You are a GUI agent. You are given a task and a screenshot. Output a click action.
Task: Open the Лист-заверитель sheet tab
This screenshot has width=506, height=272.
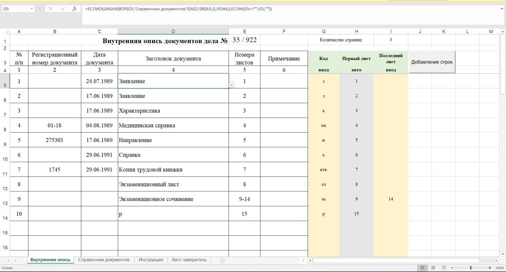[x=189, y=260]
